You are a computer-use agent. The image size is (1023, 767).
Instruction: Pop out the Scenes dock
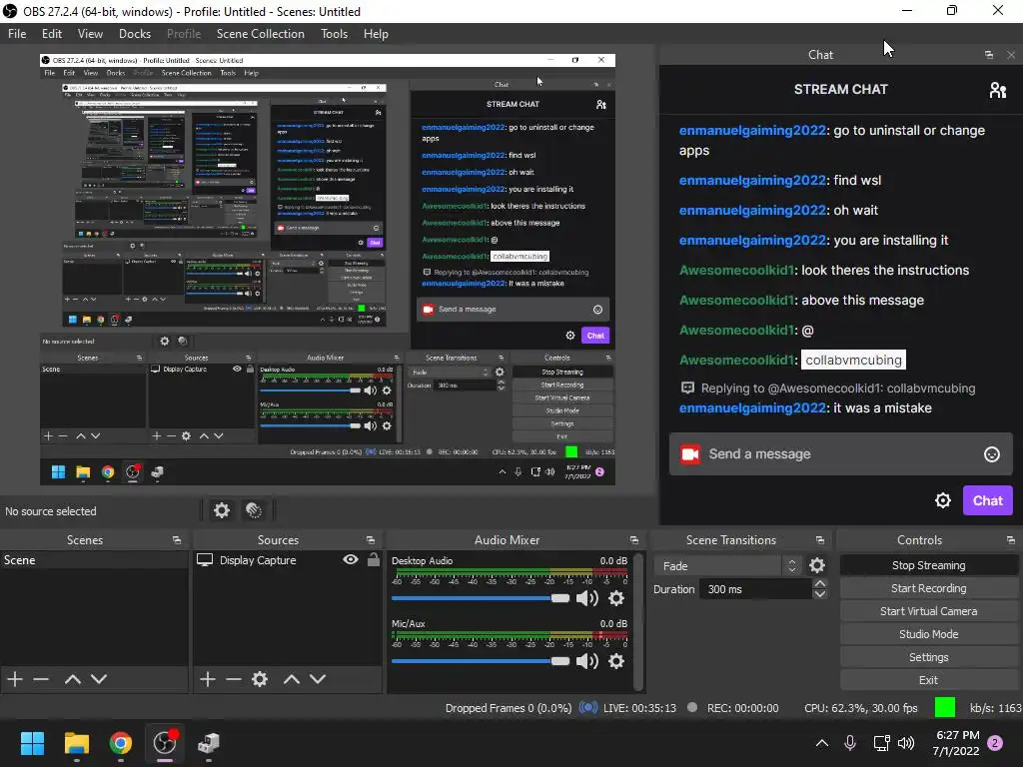[x=176, y=540]
